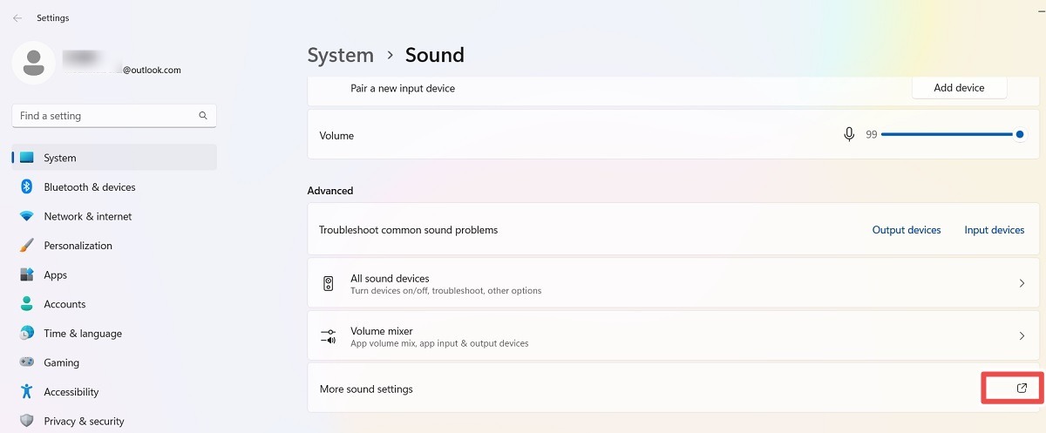Click the Personalization brush icon
The width and height of the screenshot is (1046, 433).
pos(26,246)
